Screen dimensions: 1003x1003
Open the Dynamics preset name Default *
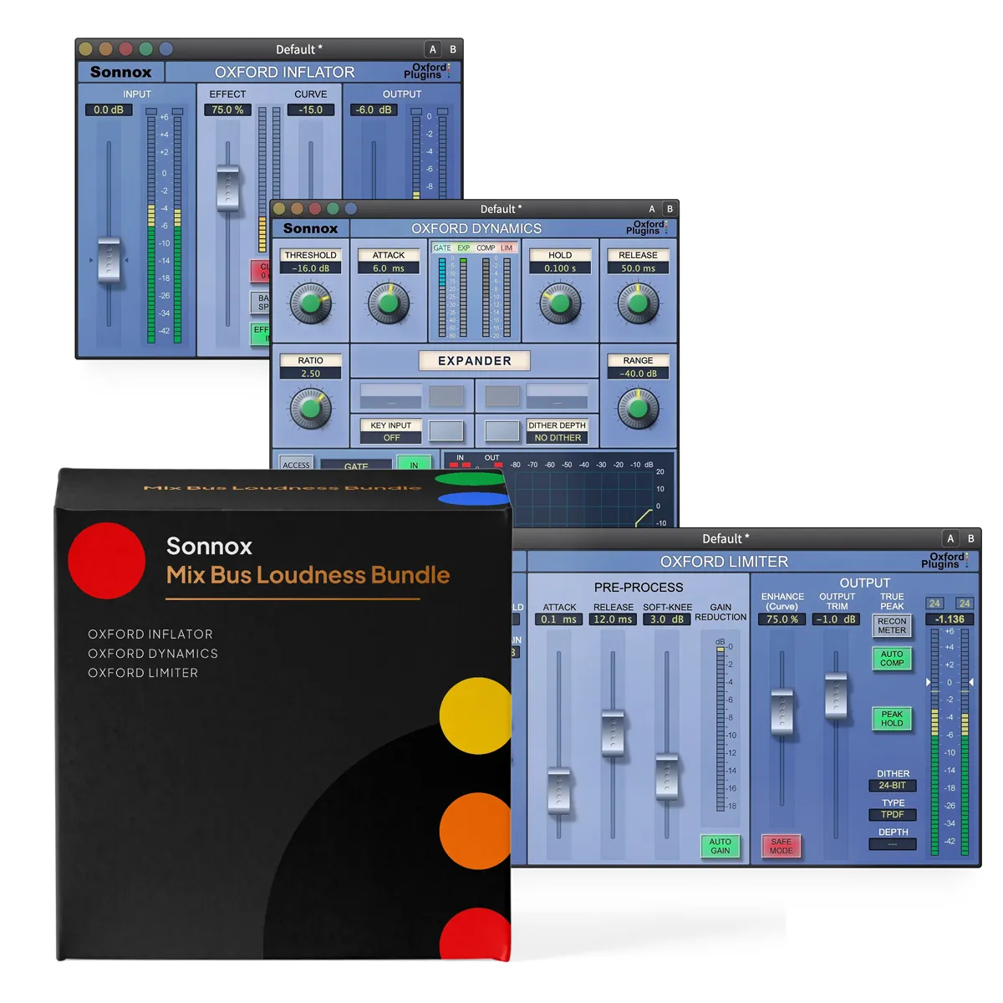click(x=501, y=209)
